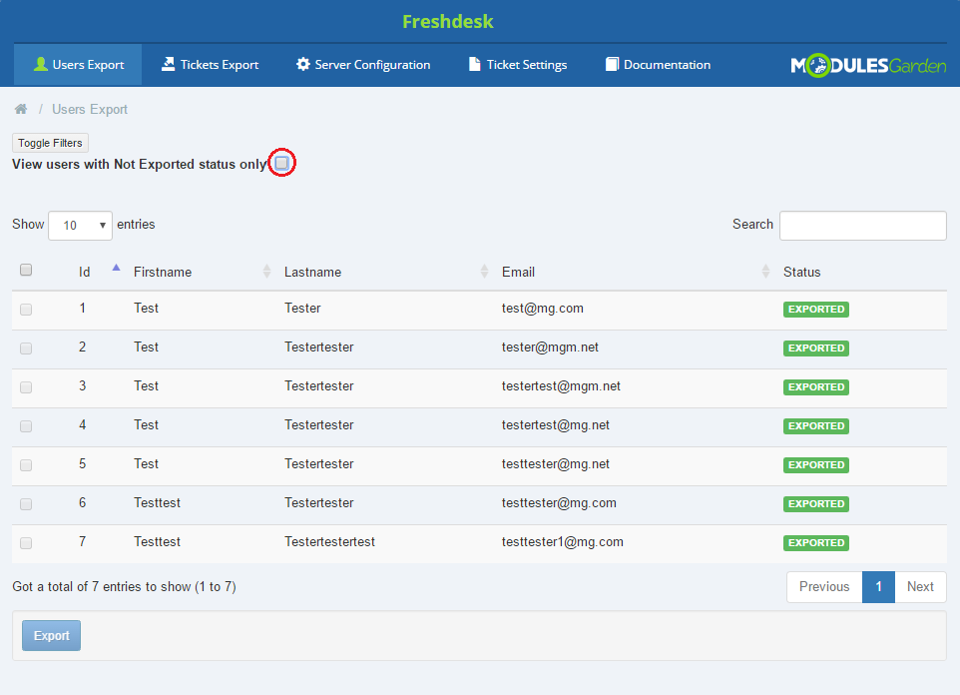
Task: Check the row with email tester@mgm.net
Action: (x=26, y=348)
